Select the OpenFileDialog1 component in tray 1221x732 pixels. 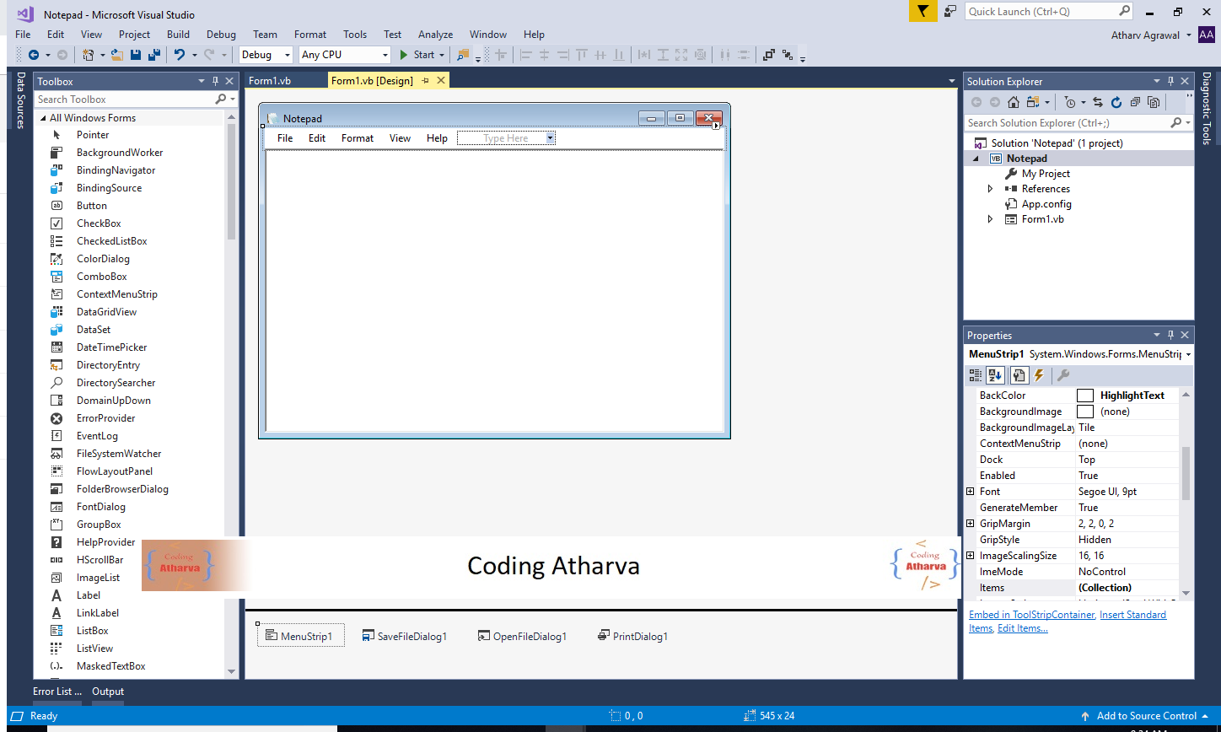[x=522, y=636]
